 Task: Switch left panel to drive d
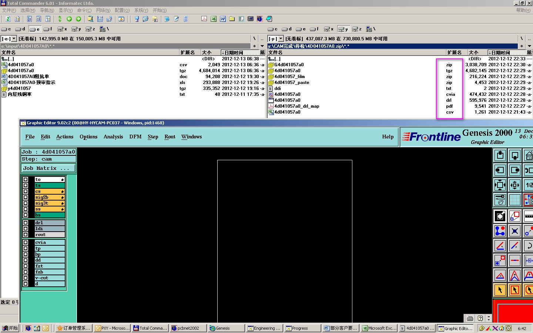(20, 29)
